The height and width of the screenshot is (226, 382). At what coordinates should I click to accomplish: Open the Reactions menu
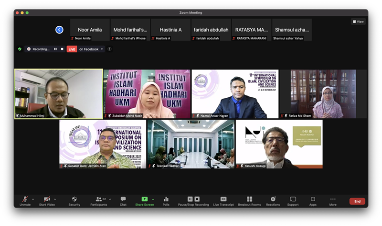coord(273,200)
